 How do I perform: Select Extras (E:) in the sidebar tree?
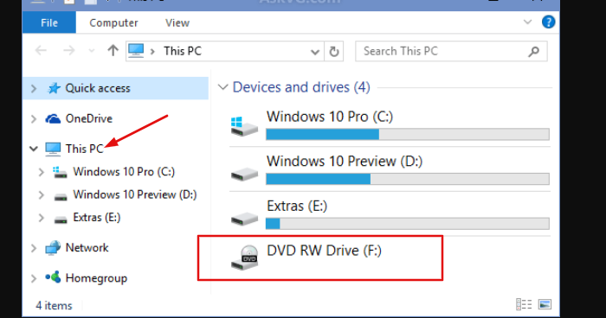pyautogui.click(x=97, y=217)
